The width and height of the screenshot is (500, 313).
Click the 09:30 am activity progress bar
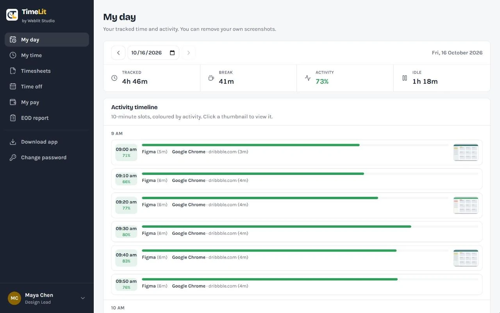(x=310, y=227)
